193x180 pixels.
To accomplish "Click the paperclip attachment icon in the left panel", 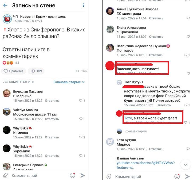I will pos(5,175).
